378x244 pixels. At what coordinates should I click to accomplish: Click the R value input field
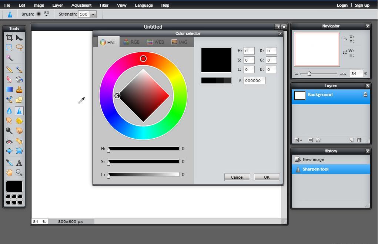click(271, 51)
